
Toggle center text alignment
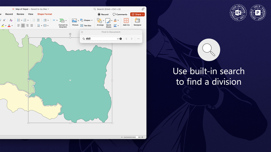[x=23, y=26]
